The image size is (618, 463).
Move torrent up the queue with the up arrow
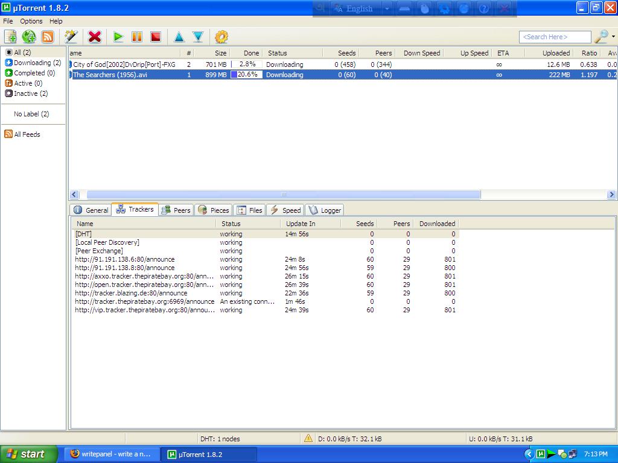(x=179, y=37)
